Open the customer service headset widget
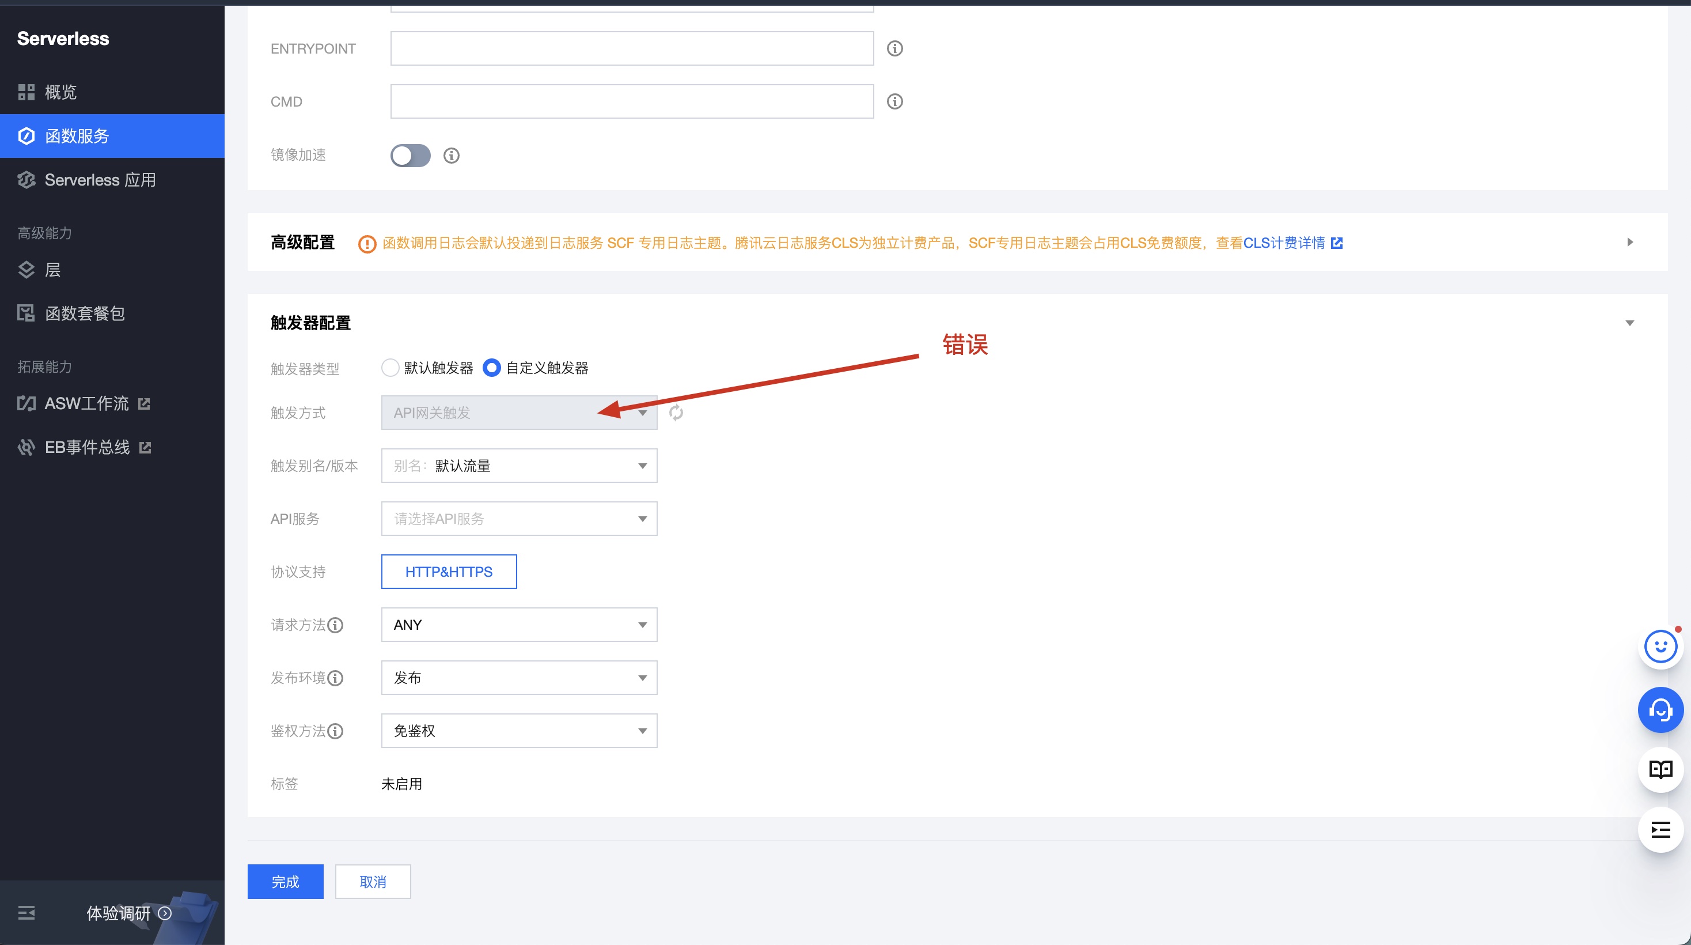The image size is (1691, 945). pyautogui.click(x=1660, y=710)
